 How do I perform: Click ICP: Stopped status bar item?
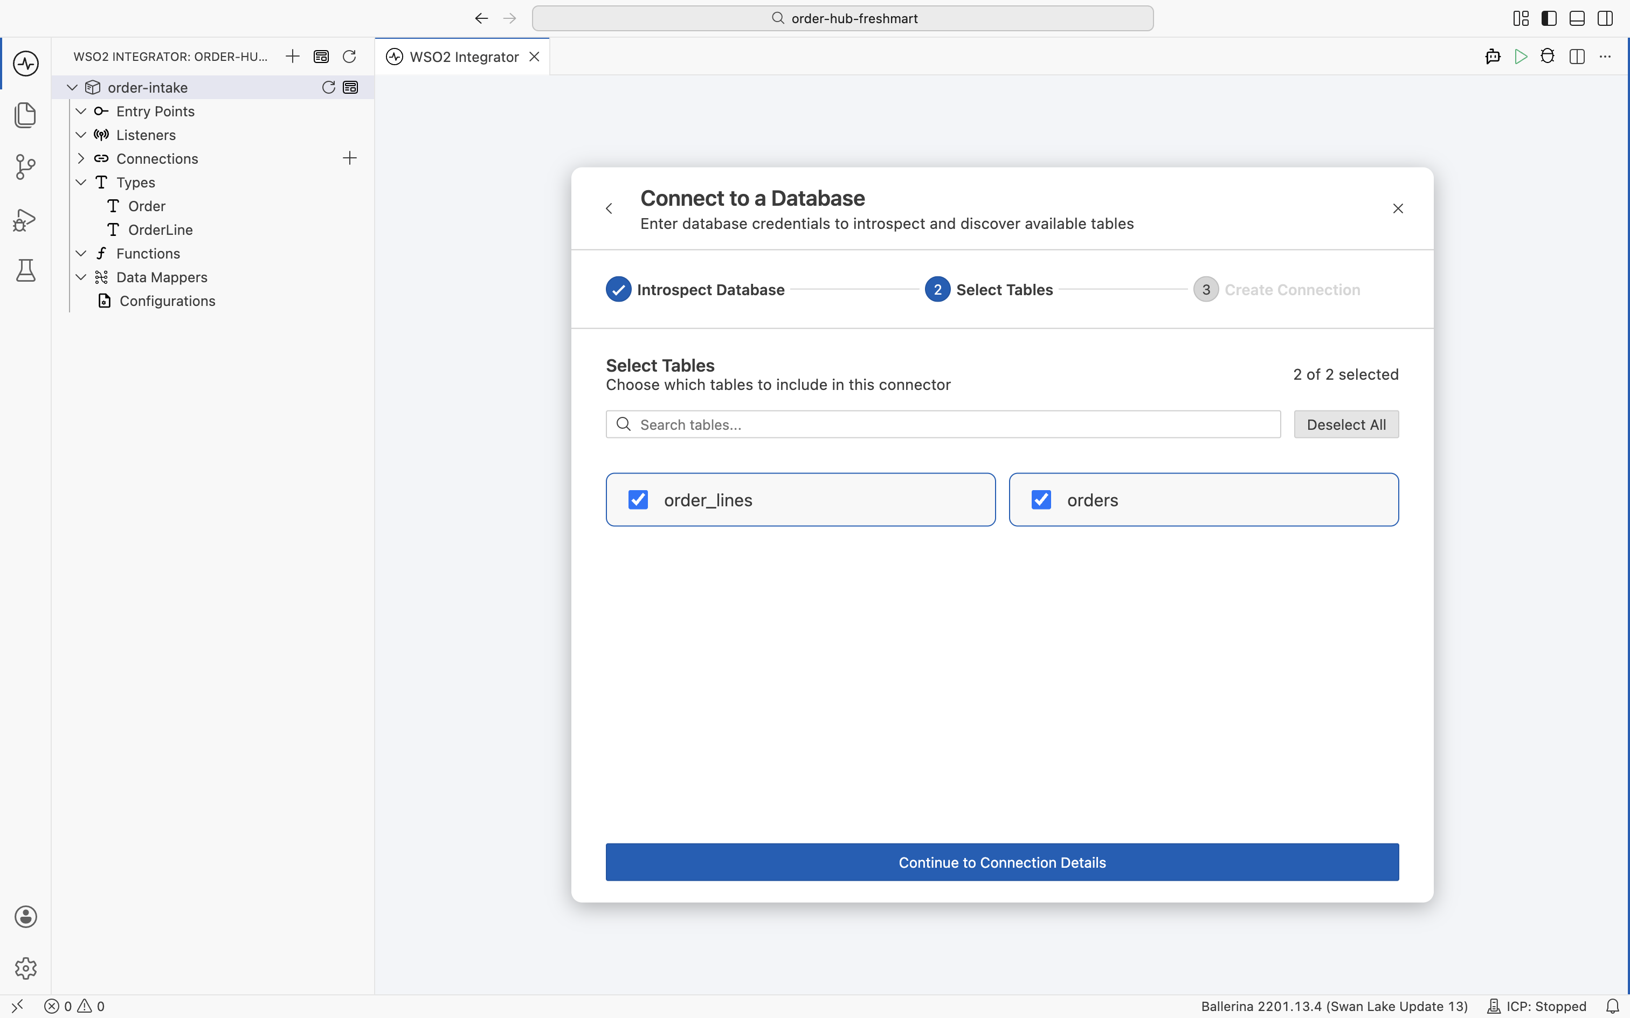click(1538, 1006)
